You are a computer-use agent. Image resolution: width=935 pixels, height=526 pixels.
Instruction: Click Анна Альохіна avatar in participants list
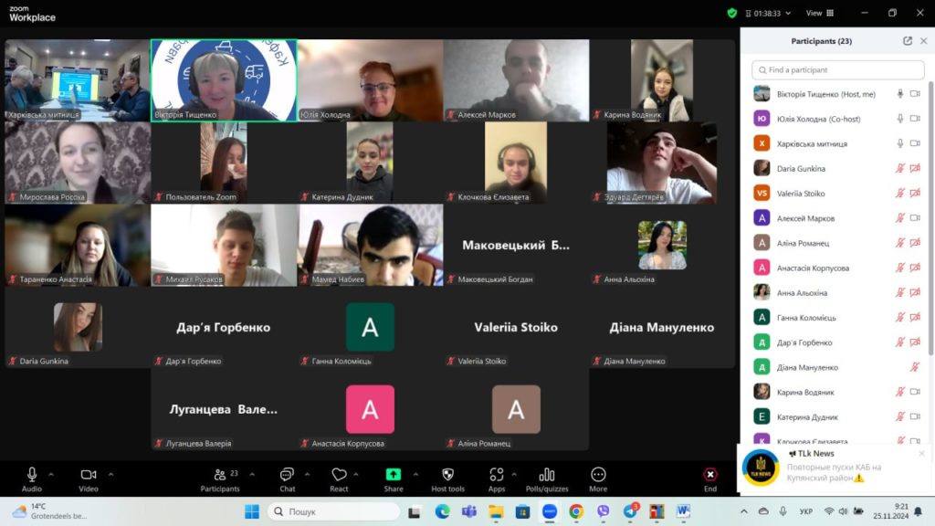[762, 292]
